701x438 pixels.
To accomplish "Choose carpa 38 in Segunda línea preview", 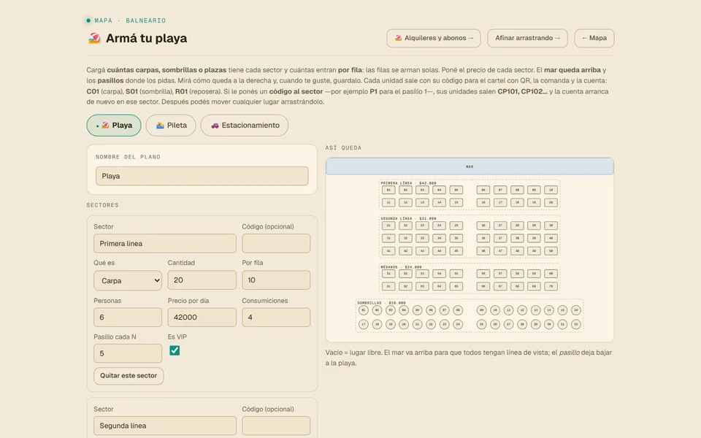I will point(517,238).
